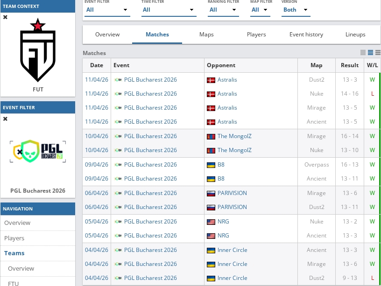The height and width of the screenshot is (286, 381).
Task: Click Overpass map cell in B8 row
Action: [317, 165]
